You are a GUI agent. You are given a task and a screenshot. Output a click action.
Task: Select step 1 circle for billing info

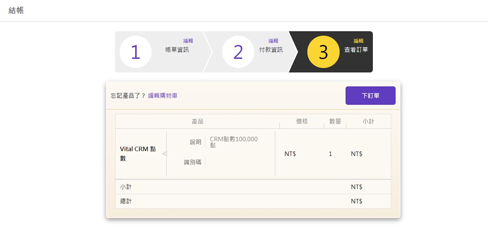click(x=135, y=52)
